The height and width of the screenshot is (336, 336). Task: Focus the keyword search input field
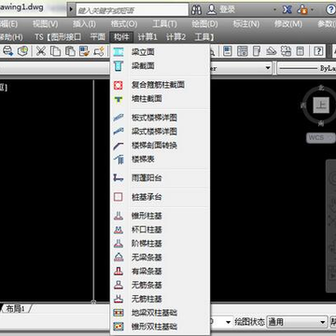pos(133,10)
